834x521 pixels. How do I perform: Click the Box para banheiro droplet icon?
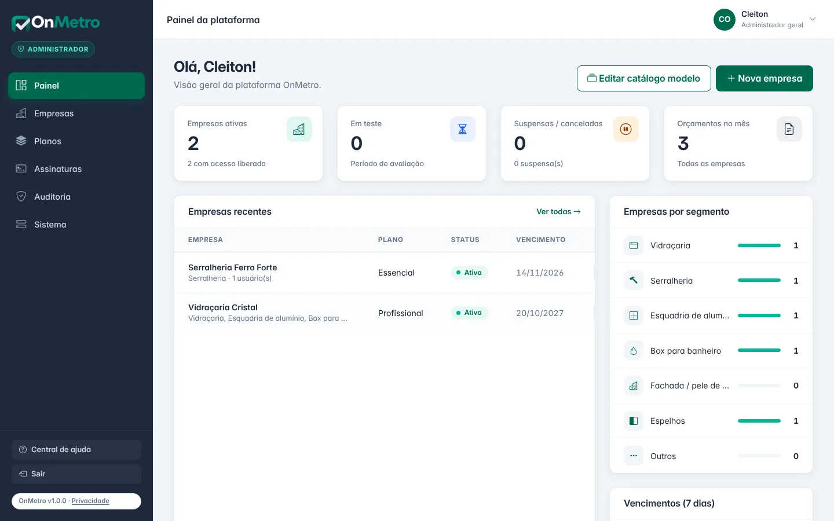pos(634,351)
